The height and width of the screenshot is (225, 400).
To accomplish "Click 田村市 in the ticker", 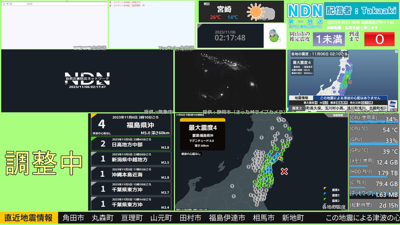I will [x=190, y=218].
